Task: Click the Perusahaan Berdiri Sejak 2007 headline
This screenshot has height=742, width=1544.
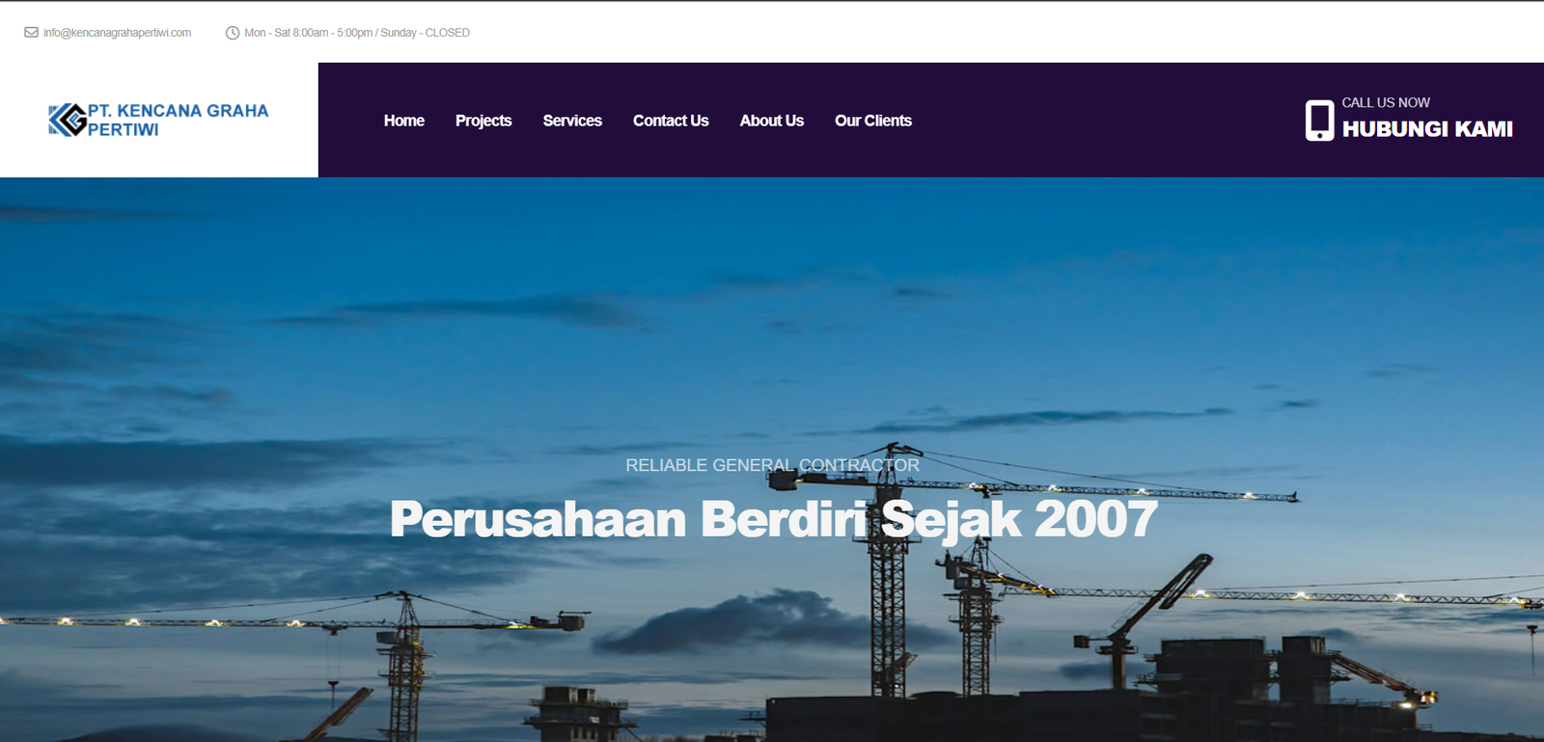Action: (x=773, y=519)
